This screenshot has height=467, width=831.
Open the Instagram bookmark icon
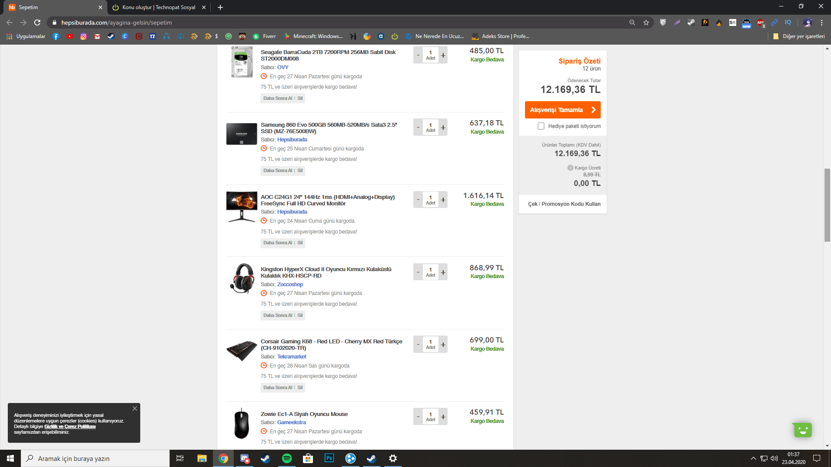click(84, 36)
